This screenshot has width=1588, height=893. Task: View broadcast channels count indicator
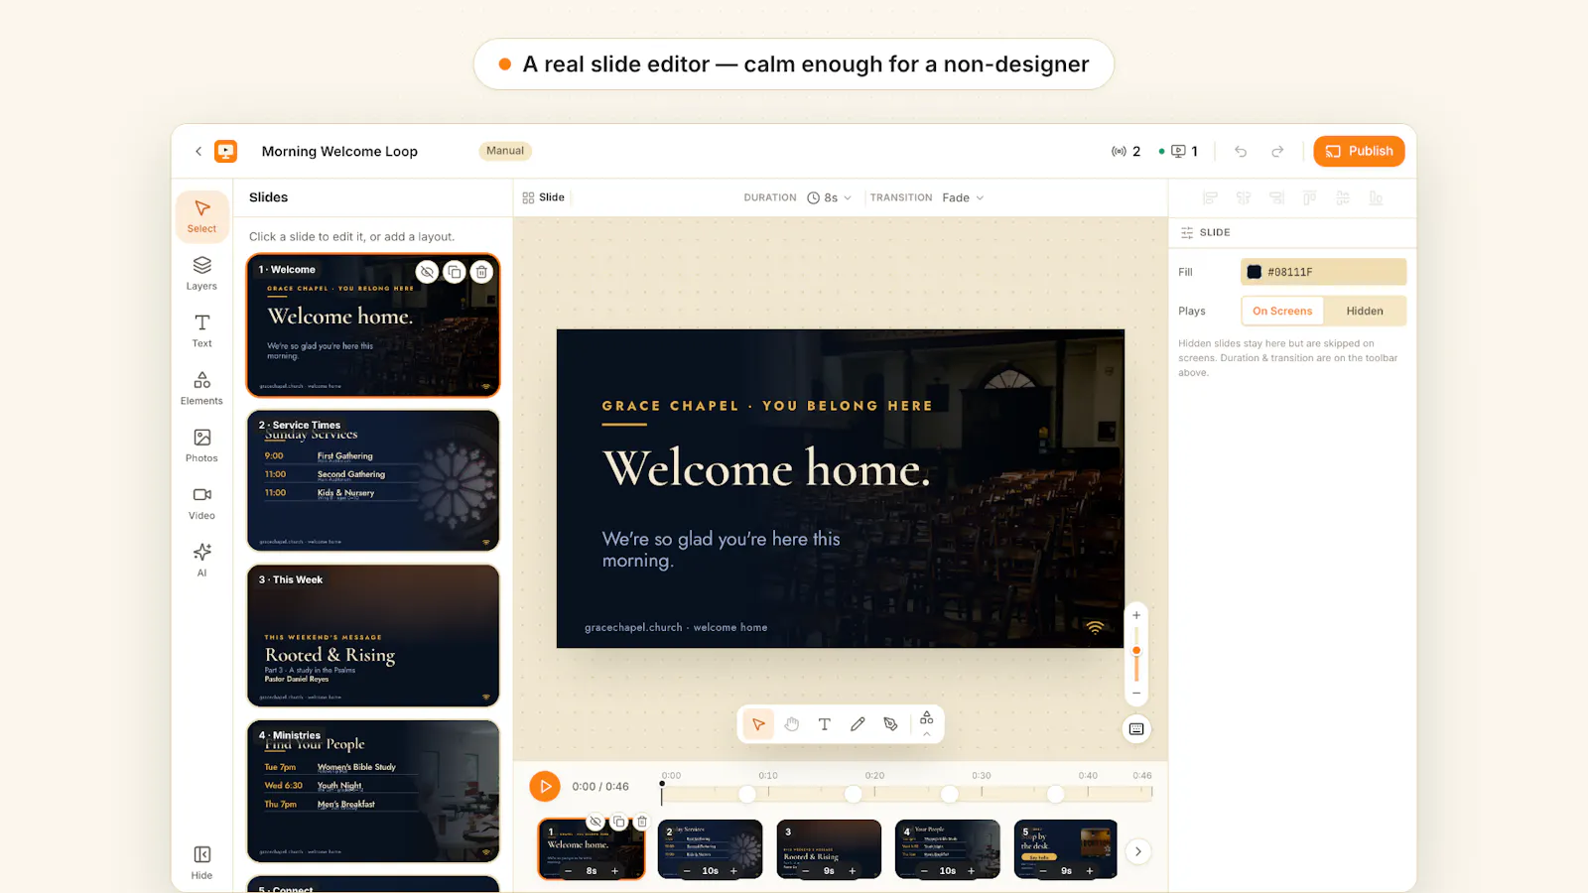click(1126, 151)
